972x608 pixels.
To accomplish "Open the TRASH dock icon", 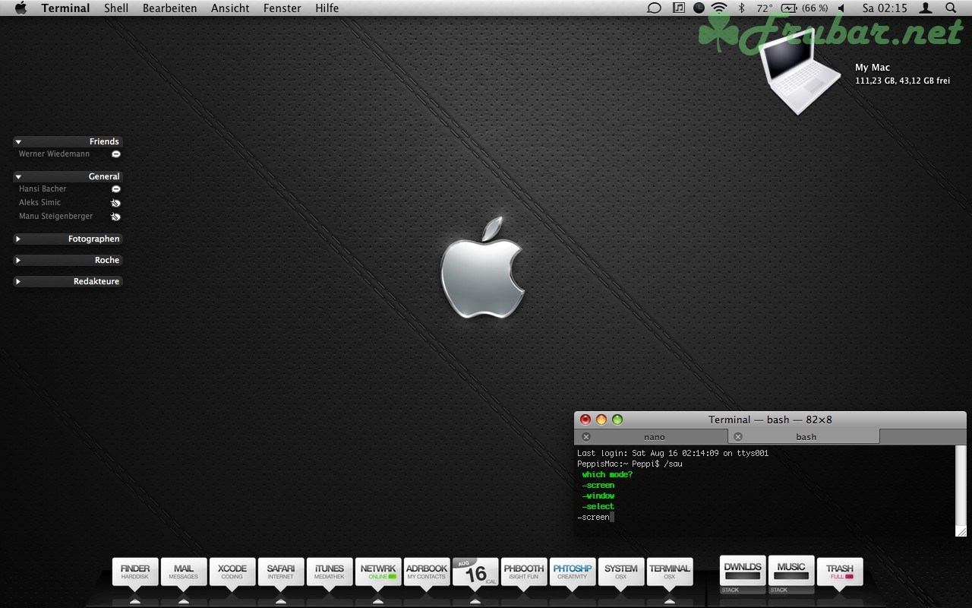I will click(840, 572).
